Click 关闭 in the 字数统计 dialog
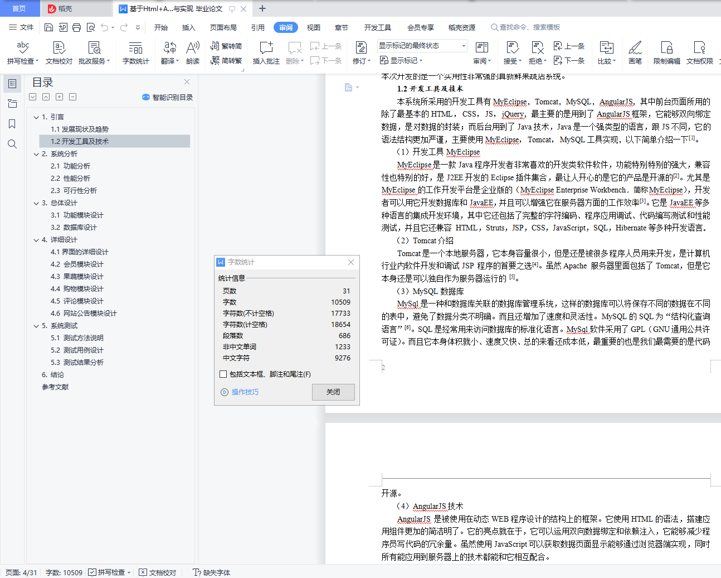This screenshot has width=721, height=578. point(333,392)
